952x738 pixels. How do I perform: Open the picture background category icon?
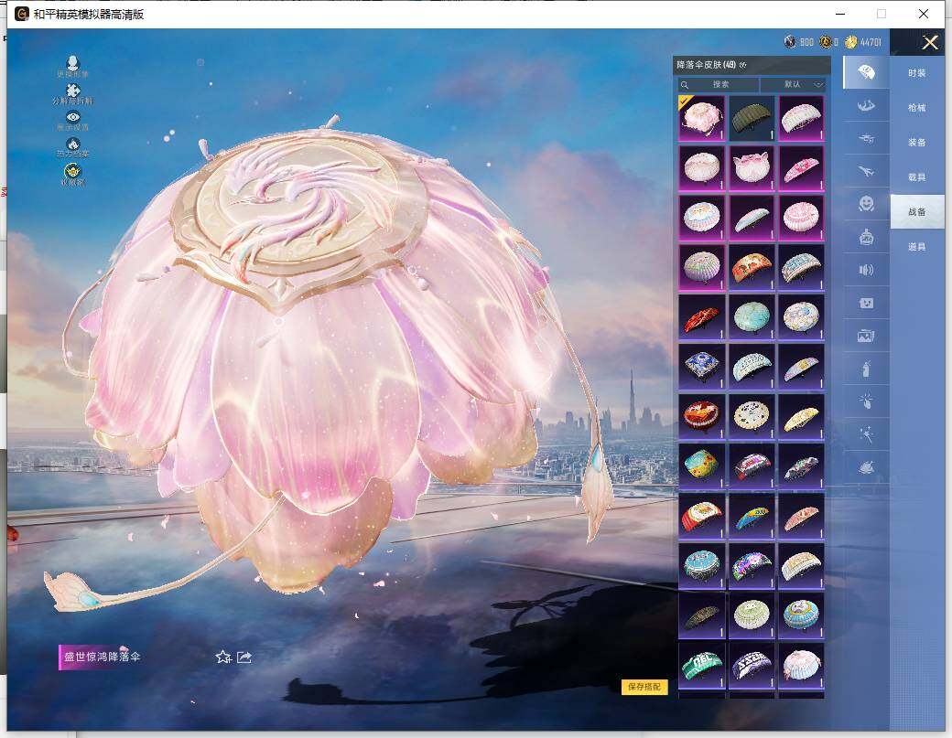866,336
